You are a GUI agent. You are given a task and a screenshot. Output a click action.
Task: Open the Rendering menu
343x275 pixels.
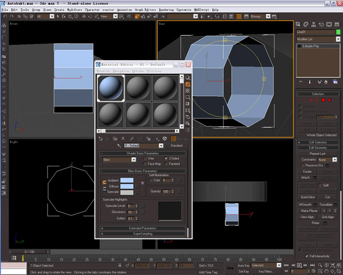[166, 10]
